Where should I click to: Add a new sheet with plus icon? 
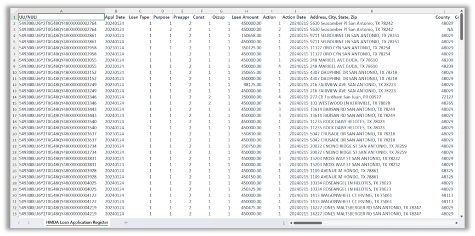click(126, 223)
